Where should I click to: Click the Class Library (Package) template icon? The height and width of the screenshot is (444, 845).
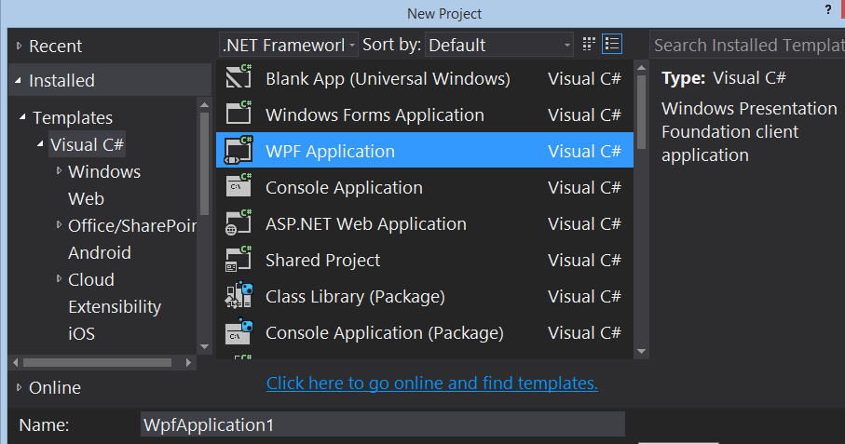[x=239, y=295]
